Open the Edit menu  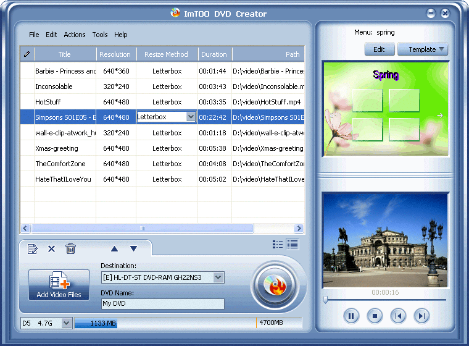[51, 35]
